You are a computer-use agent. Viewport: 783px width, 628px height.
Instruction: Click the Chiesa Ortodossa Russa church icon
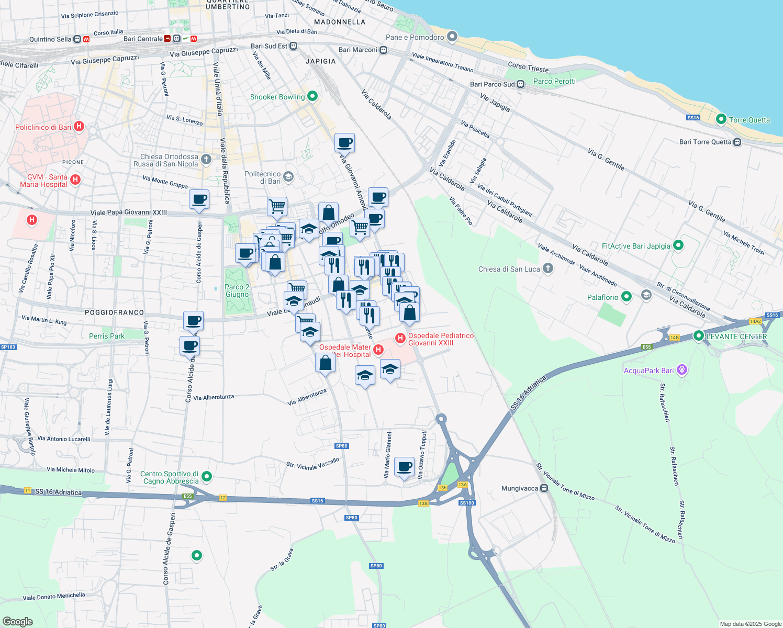coord(206,159)
